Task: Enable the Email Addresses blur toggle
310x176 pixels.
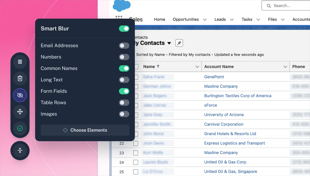Action: pyautogui.click(x=124, y=46)
